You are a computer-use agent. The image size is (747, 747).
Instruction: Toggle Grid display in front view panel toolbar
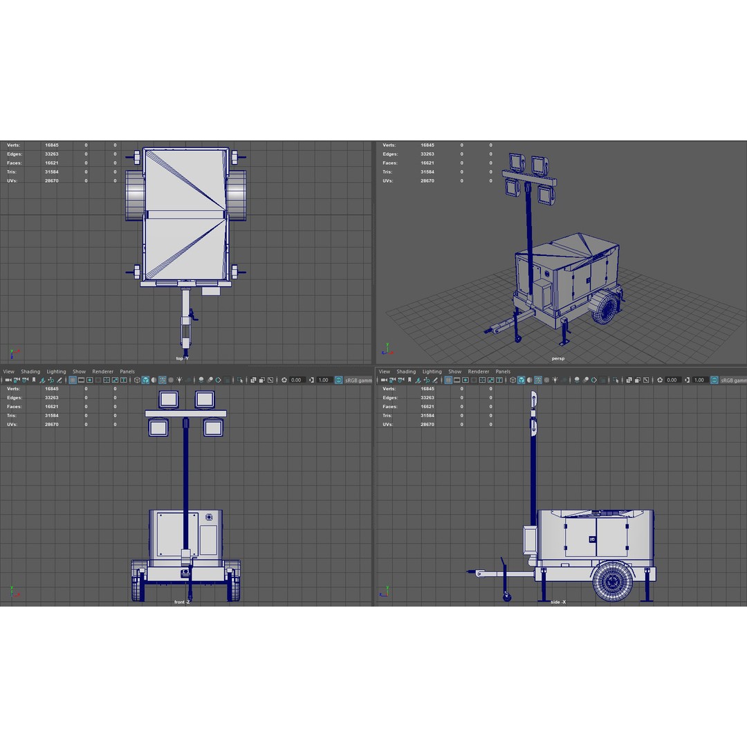point(73,380)
